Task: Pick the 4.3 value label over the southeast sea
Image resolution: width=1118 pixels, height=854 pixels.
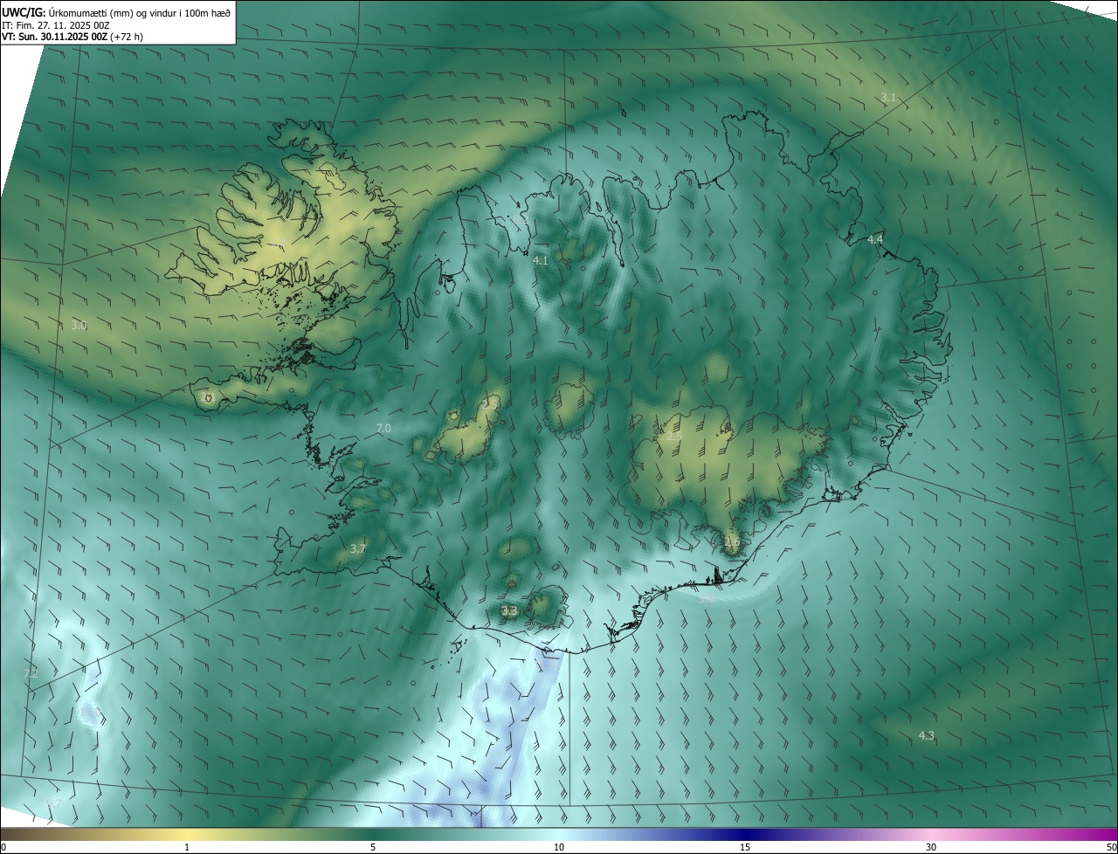Action: pyautogui.click(x=927, y=736)
